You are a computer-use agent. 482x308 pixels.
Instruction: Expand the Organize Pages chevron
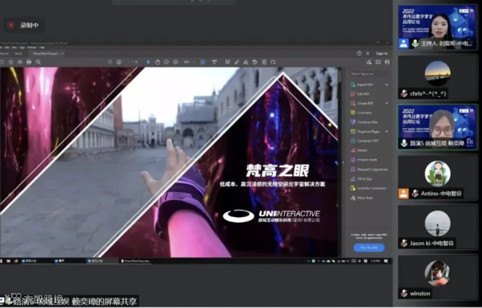point(386,131)
